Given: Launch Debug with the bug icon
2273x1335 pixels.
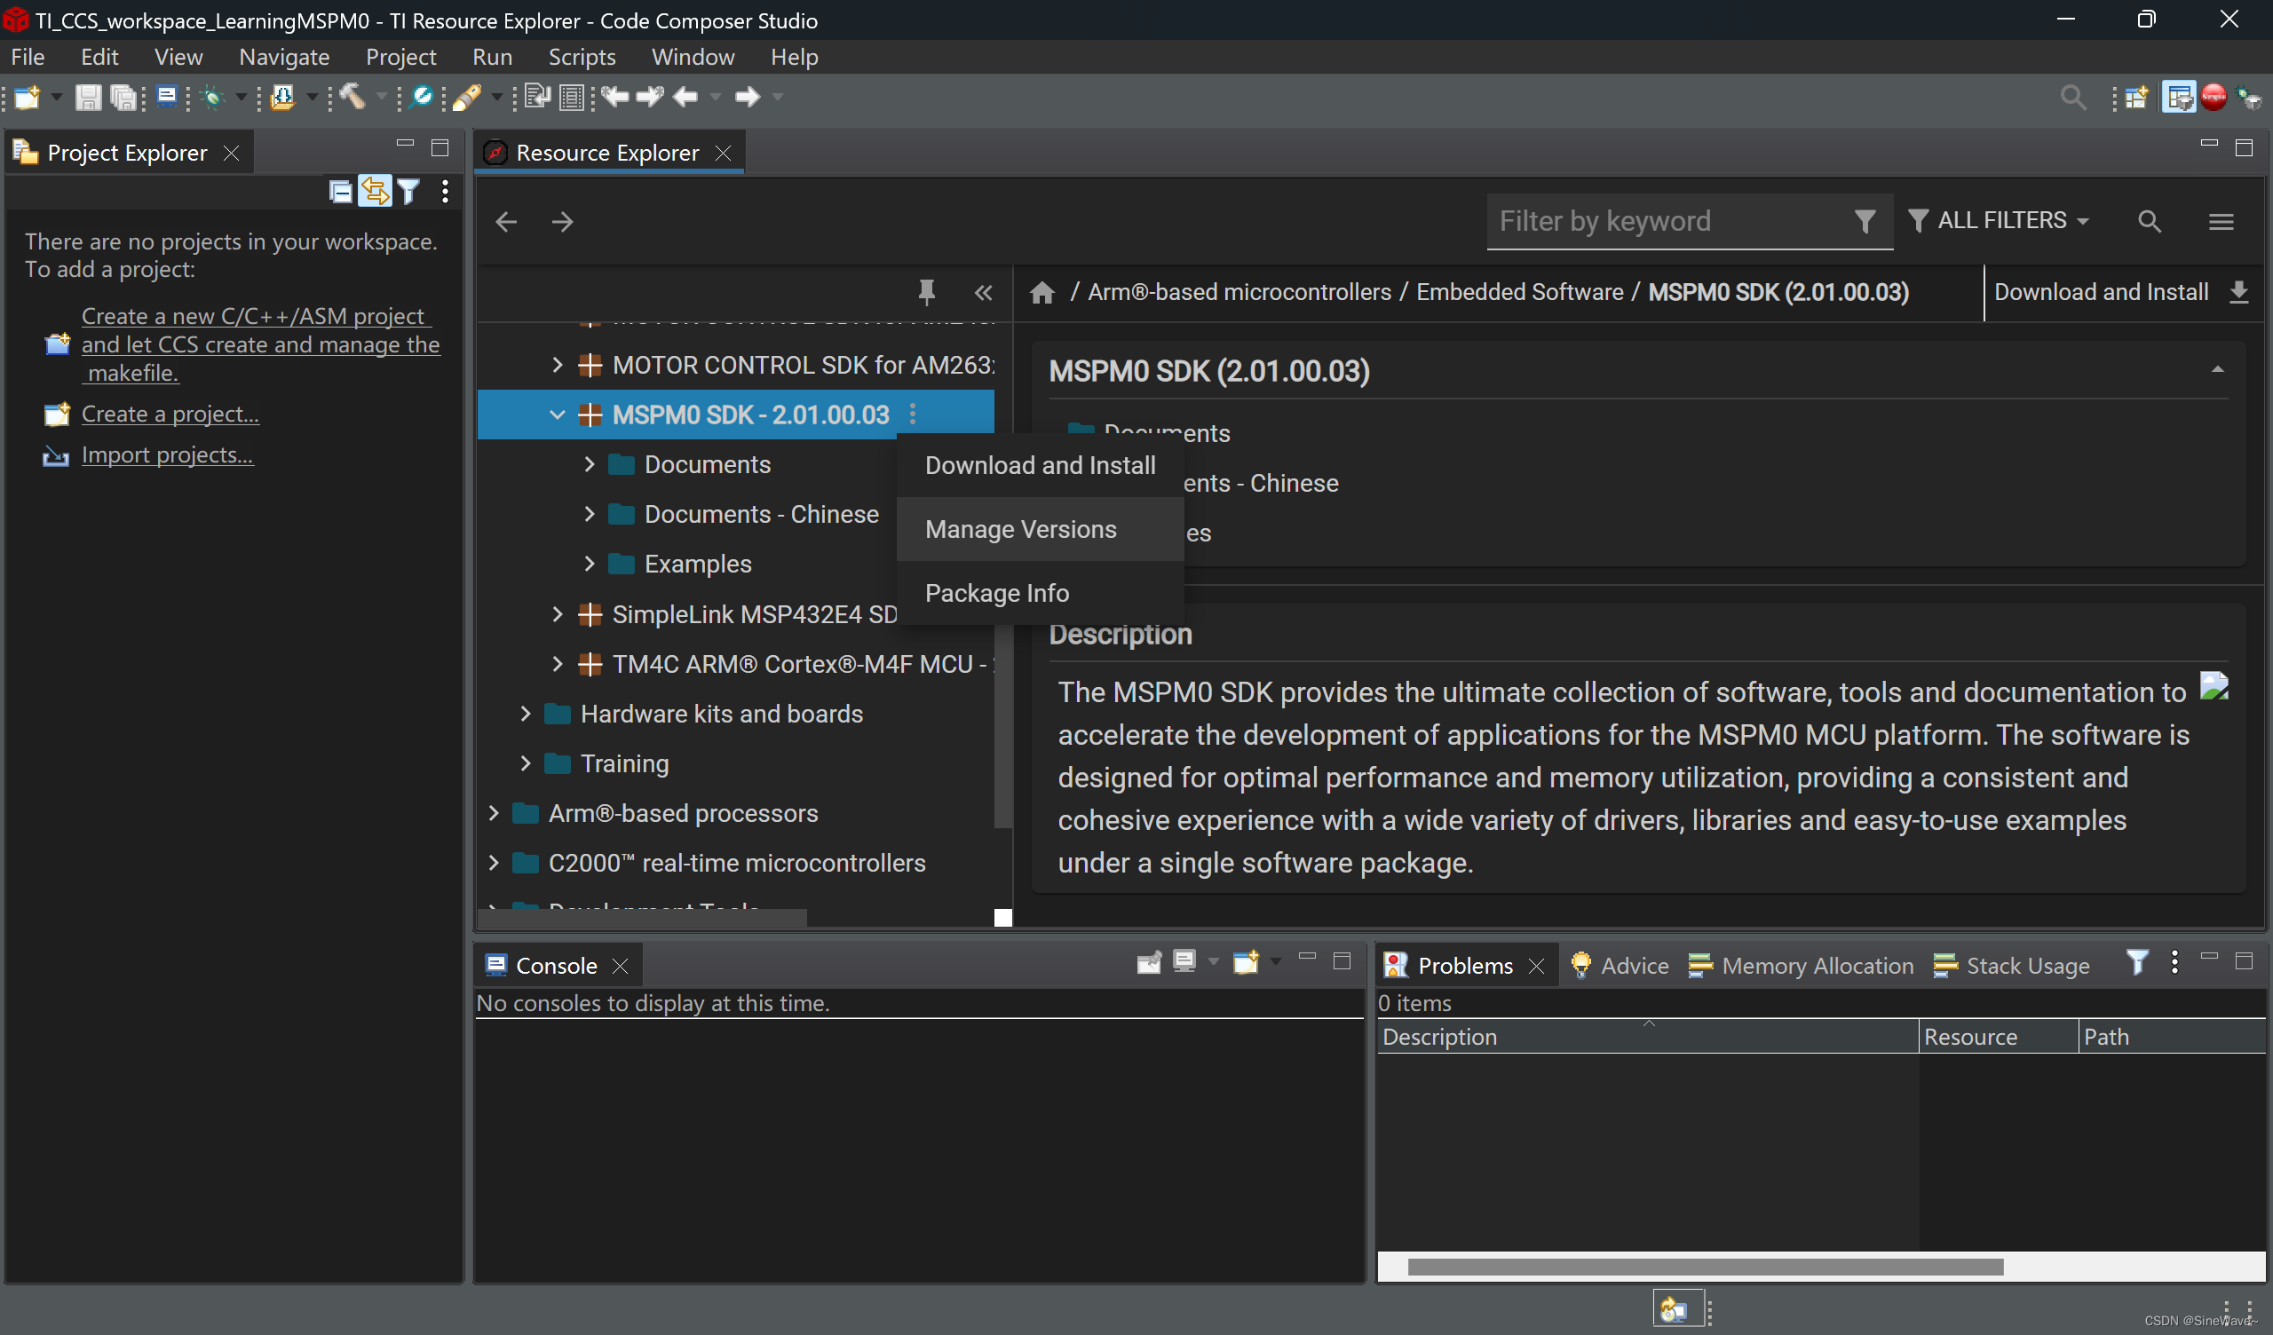Looking at the screenshot, I should 213,97.
